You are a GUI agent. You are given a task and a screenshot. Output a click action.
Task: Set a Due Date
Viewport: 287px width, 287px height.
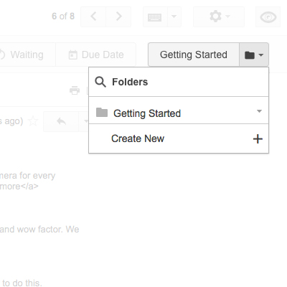[96, 55]
